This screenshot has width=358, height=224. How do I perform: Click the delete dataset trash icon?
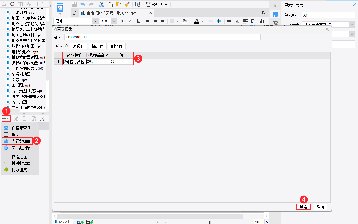click(x=24, y=119)
